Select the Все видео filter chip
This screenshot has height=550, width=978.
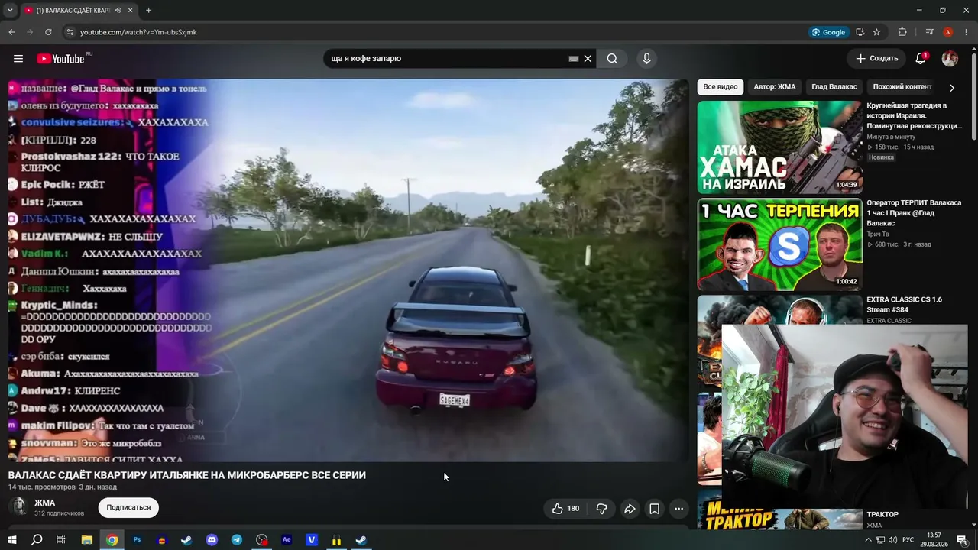(x=721, y=87)
